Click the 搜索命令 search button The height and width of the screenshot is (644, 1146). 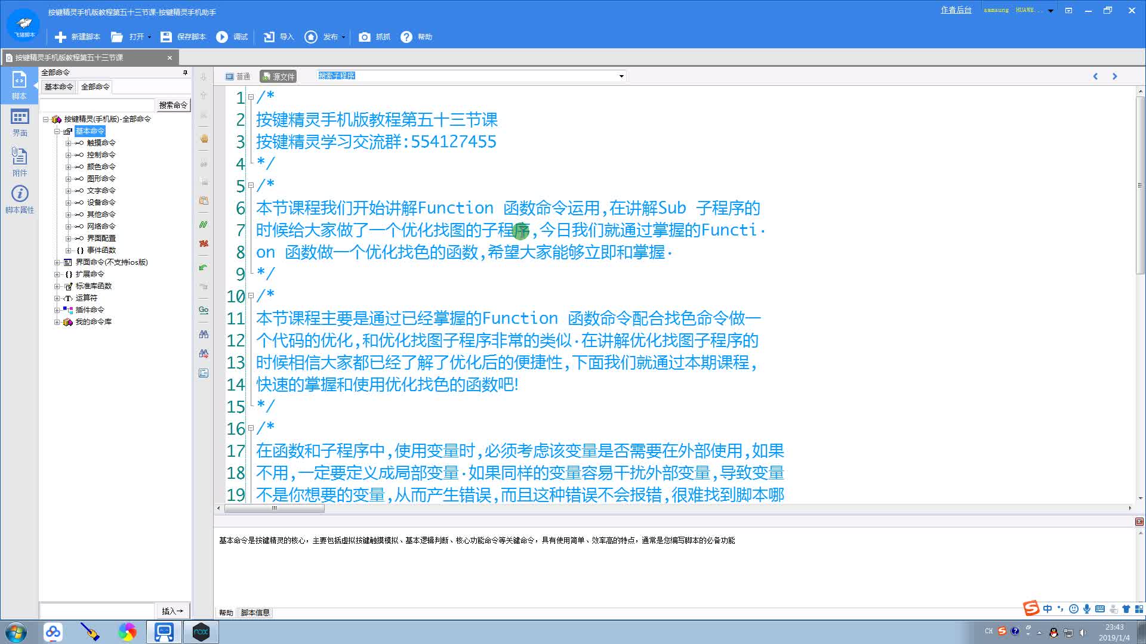(x=173, y=105)
